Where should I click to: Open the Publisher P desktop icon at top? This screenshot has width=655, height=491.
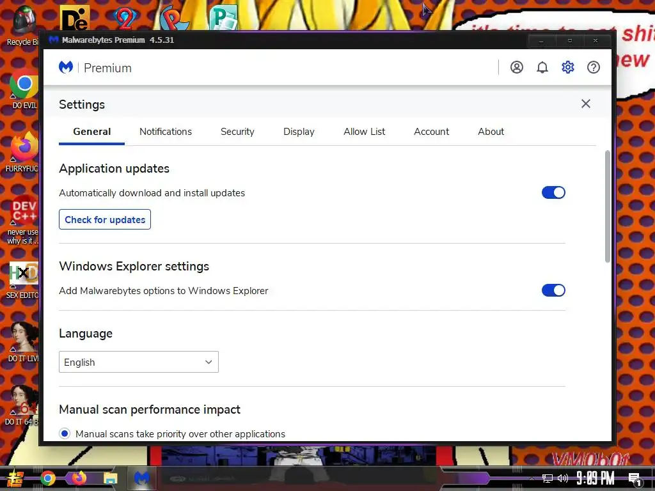click(x=223, y=18)
